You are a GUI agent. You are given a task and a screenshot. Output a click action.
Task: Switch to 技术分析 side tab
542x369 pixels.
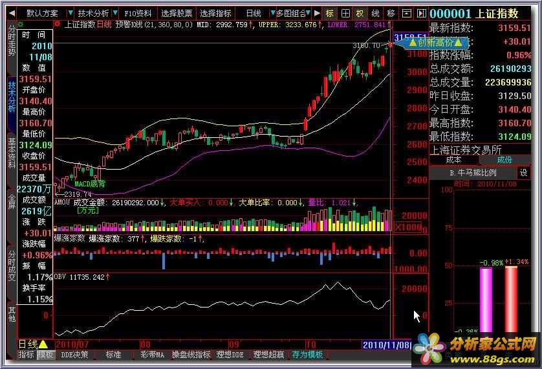(x=12, y=97)
